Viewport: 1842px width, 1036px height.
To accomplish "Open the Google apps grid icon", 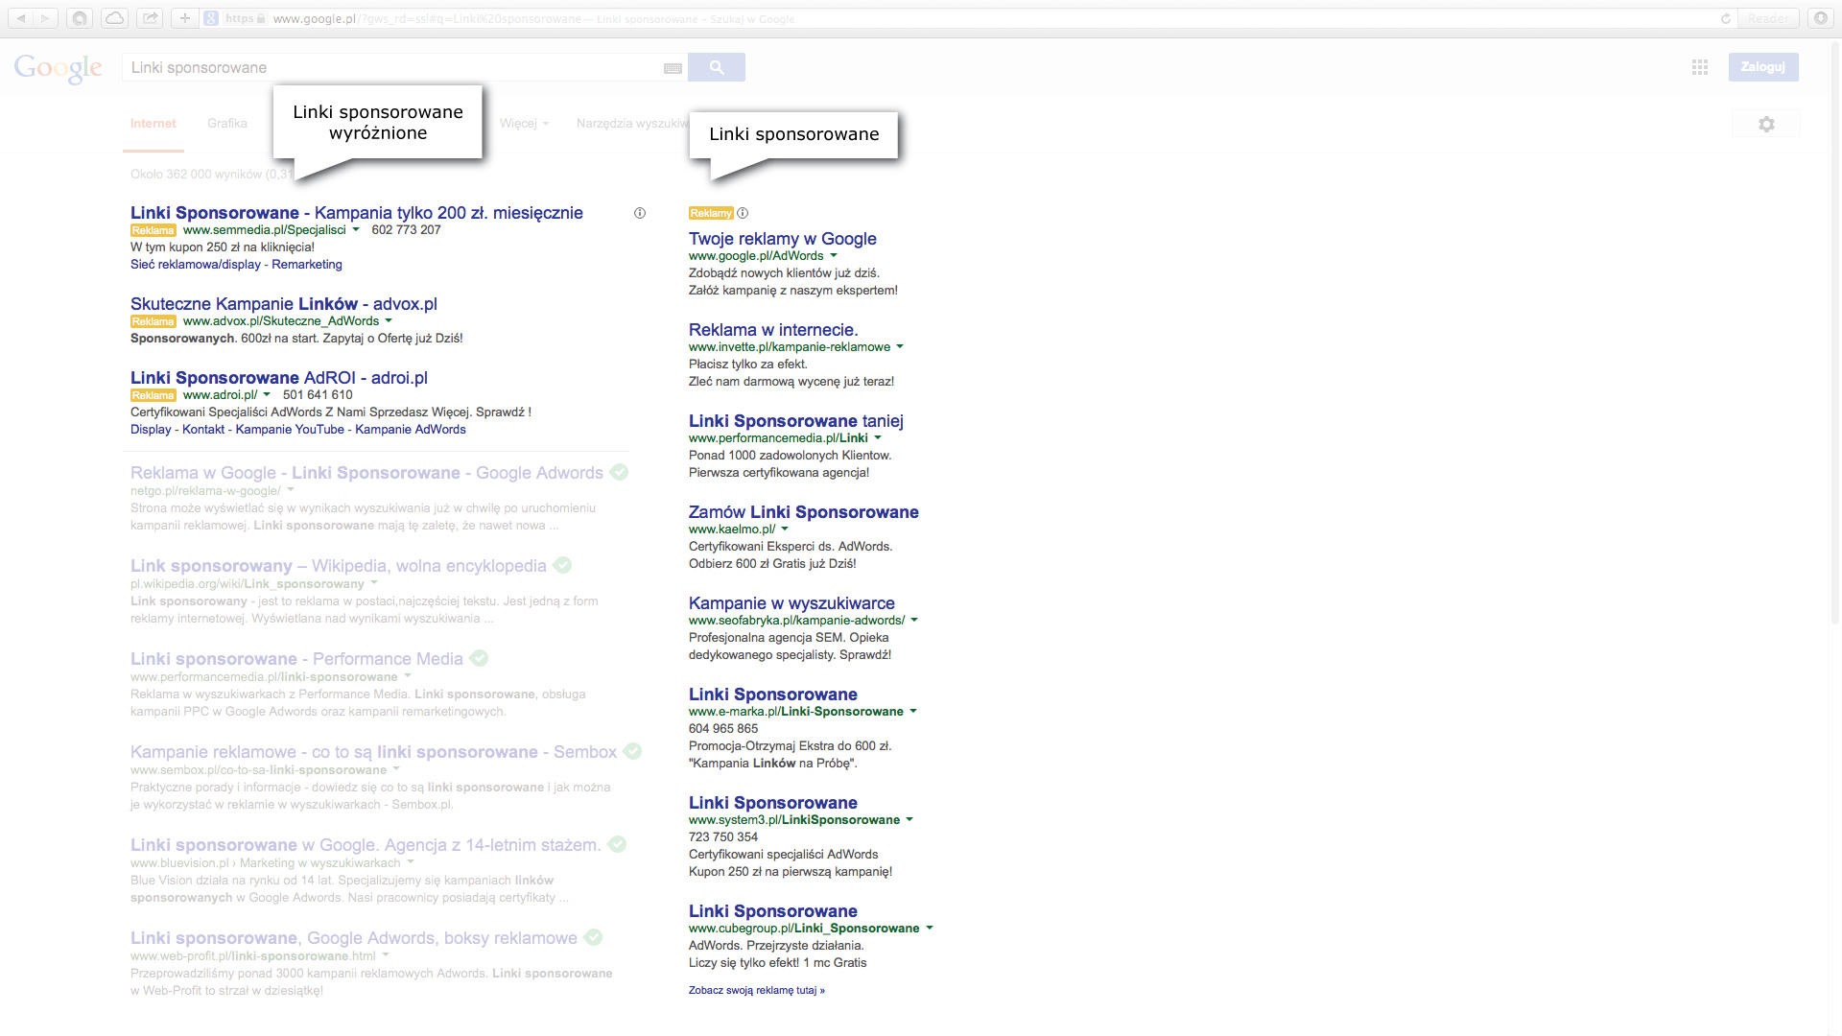I will (x=1700, y=67).
